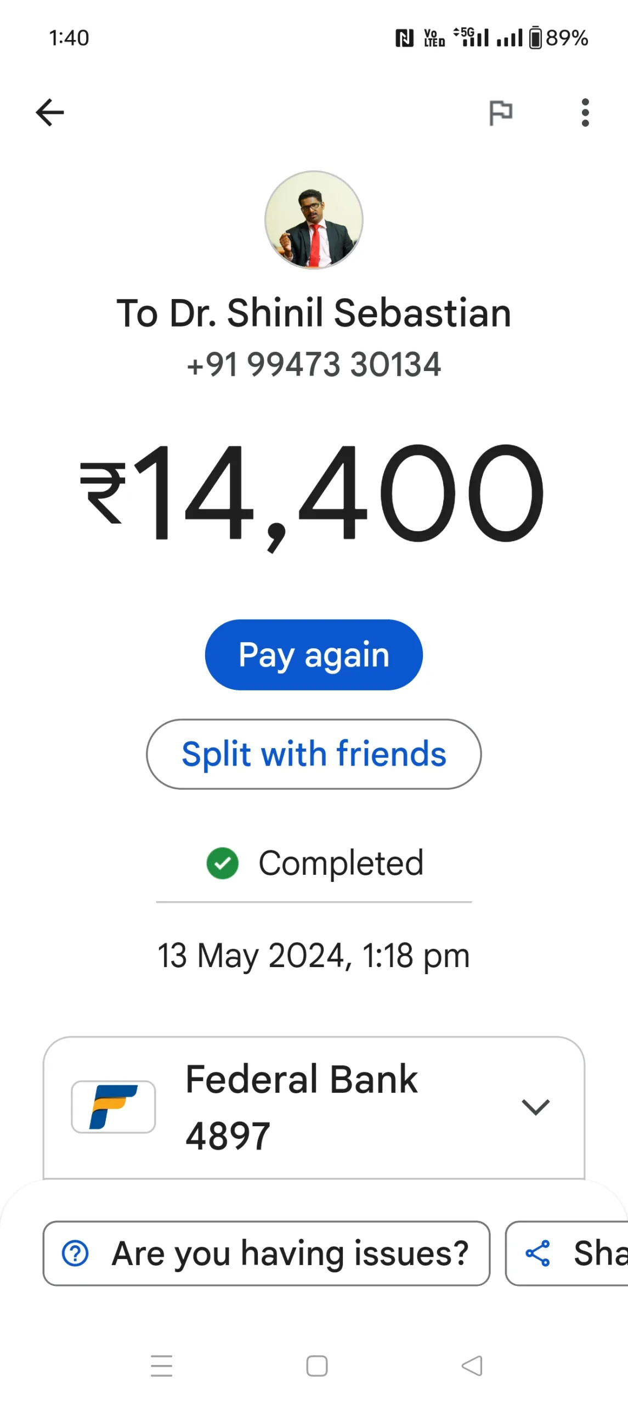Tap the Completed status label

[341, 863]
